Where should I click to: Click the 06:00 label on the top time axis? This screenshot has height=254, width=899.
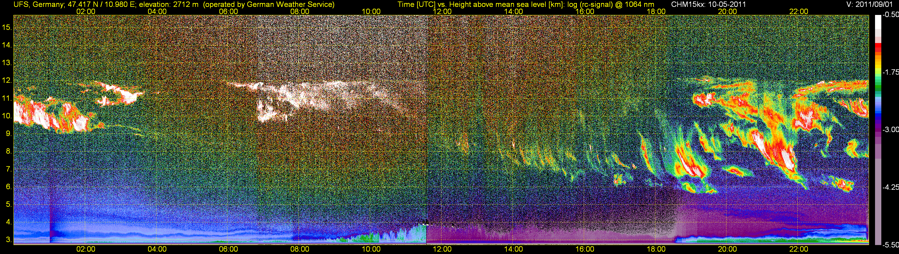point(228,11)
